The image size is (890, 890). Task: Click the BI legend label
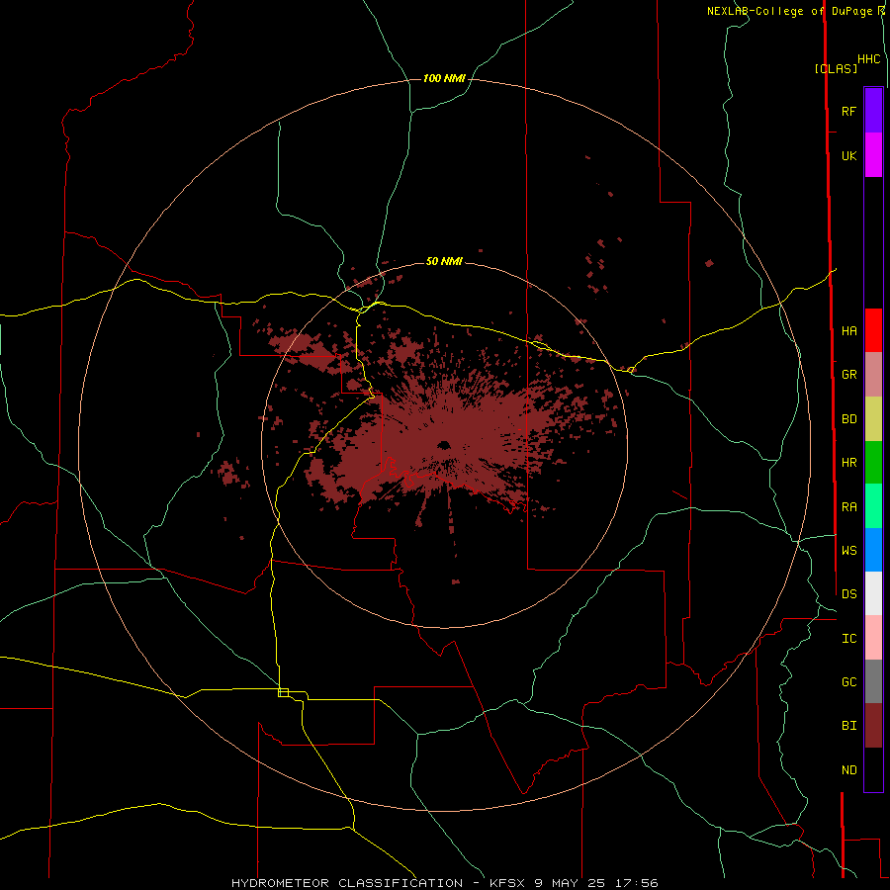849,726
